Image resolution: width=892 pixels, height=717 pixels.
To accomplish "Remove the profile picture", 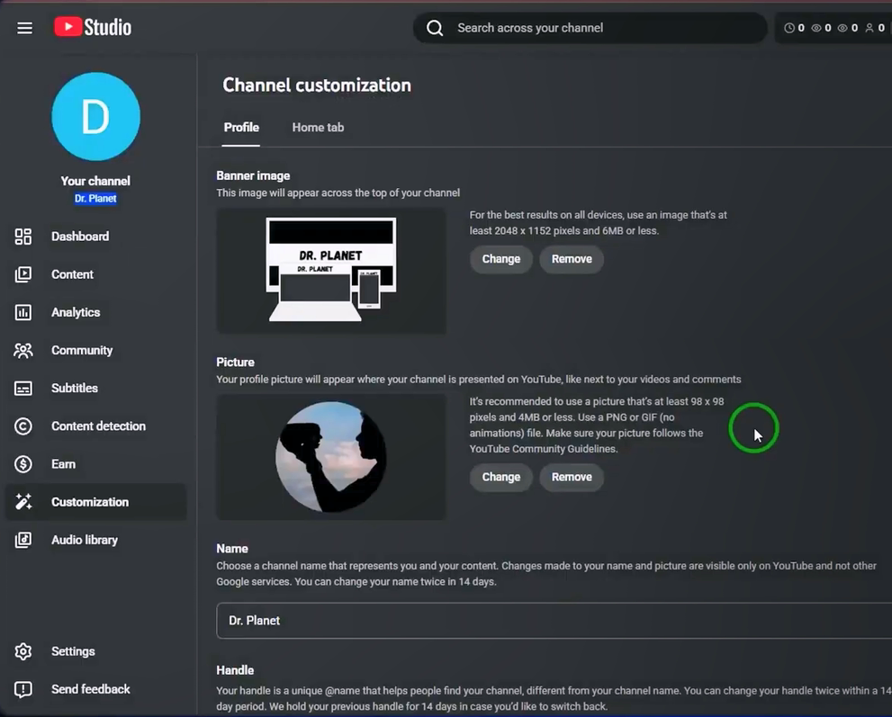I will (572, 478).
